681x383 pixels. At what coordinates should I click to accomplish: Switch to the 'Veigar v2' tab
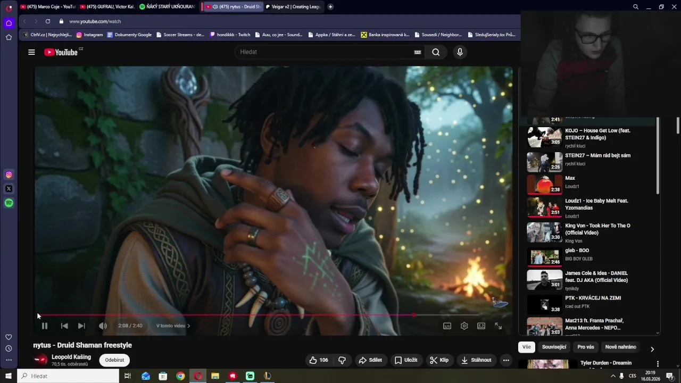tap(293, 7)
